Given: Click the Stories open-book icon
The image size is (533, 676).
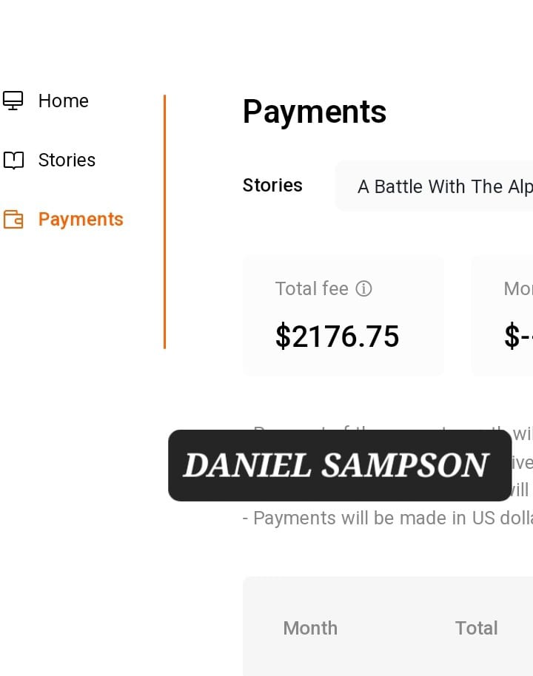Looking at the screenshot, I should pyautogui.click(x=13, y=160).
